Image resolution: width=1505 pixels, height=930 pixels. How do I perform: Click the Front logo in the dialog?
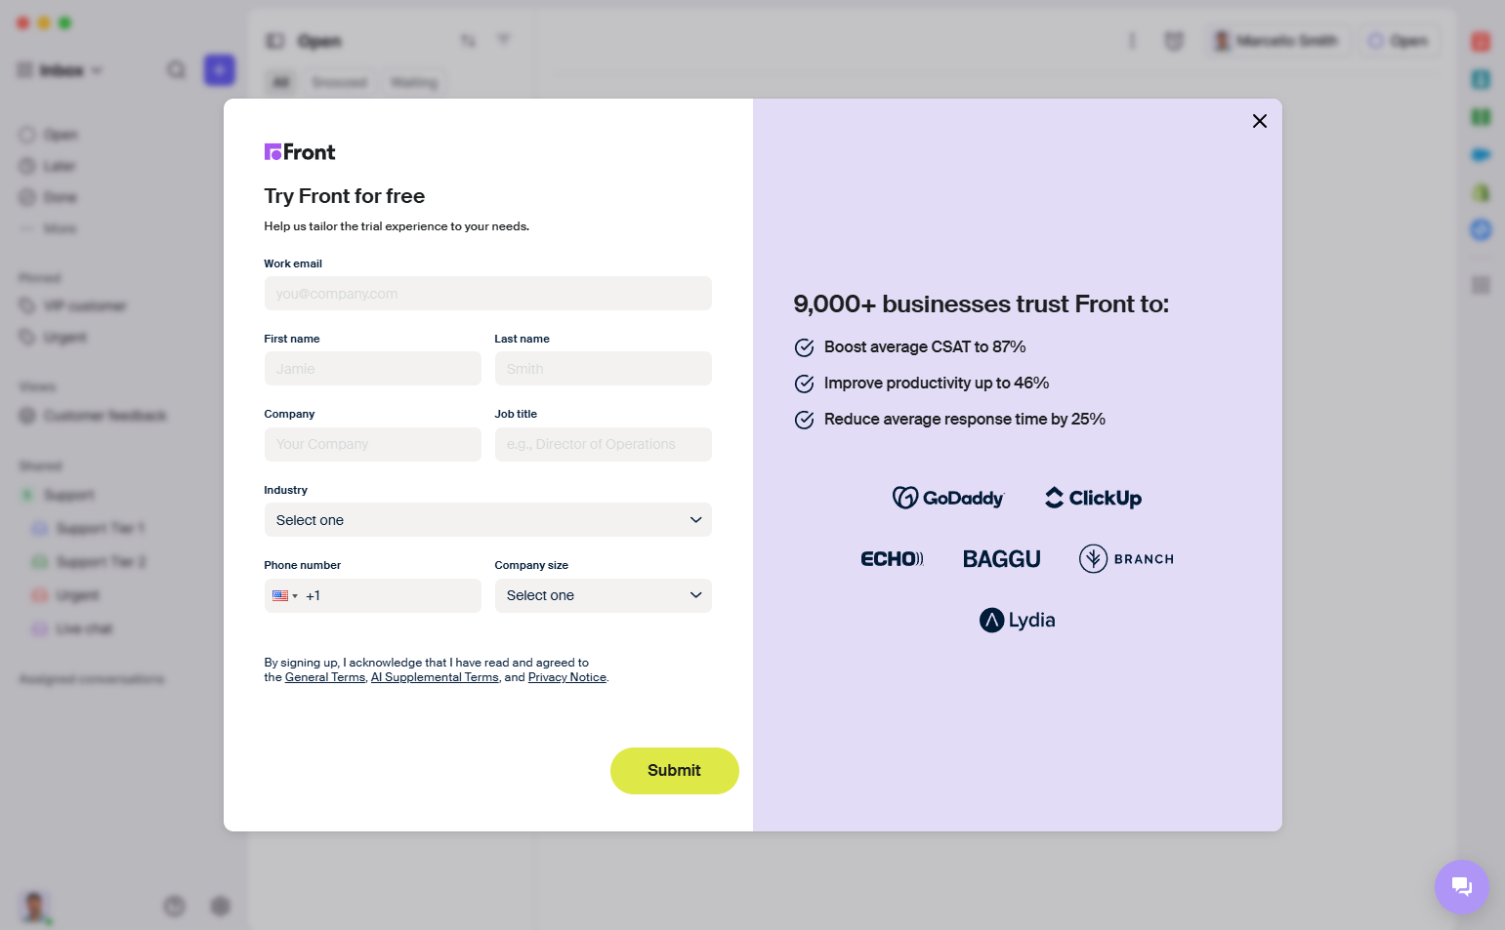coord(300,152)
